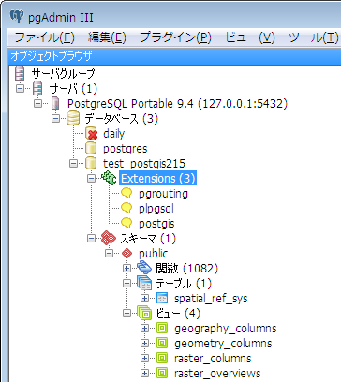Click the public schema diamond icon

(126, 254)
